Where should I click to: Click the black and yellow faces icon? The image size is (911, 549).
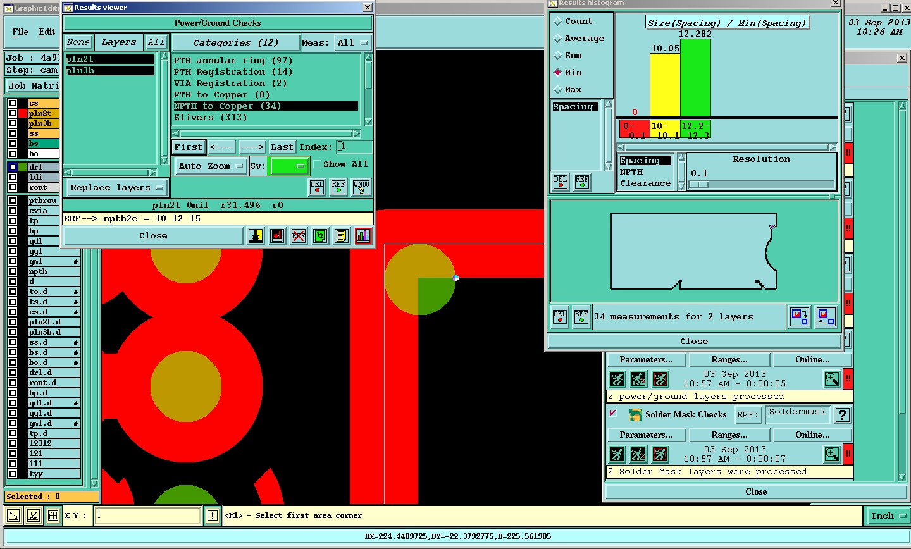[x=256, y=236]
